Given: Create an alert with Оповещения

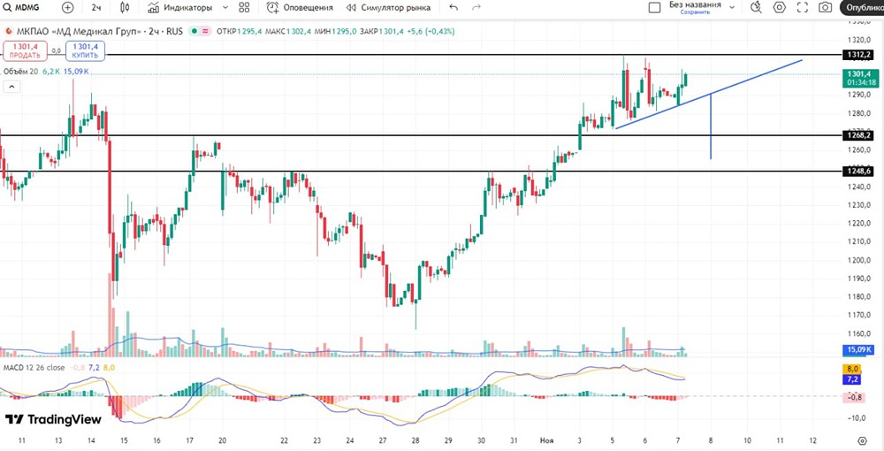Looking at the screenshot, I should point(300,7).
